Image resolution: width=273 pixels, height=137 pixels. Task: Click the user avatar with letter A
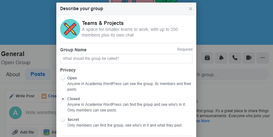pos(15,113)
